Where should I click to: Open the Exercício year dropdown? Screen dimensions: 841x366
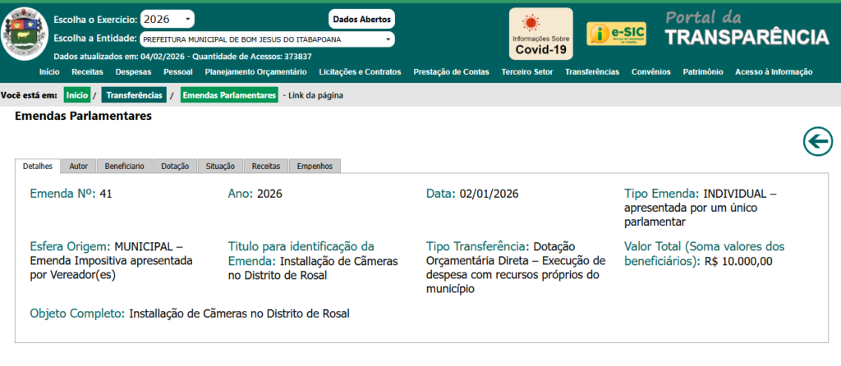(x=168, y=19)
